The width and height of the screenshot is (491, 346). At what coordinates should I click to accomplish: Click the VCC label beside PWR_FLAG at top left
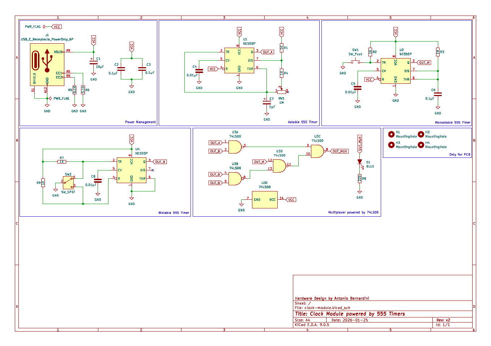click(56, 27)
